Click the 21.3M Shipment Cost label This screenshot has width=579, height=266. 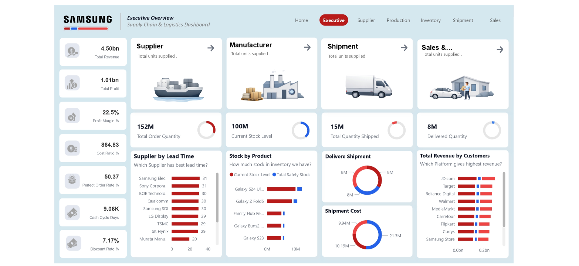click(395, 236)
